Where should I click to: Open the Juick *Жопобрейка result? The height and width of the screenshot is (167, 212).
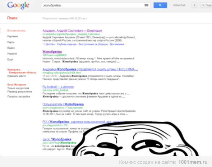pos(57,139)
